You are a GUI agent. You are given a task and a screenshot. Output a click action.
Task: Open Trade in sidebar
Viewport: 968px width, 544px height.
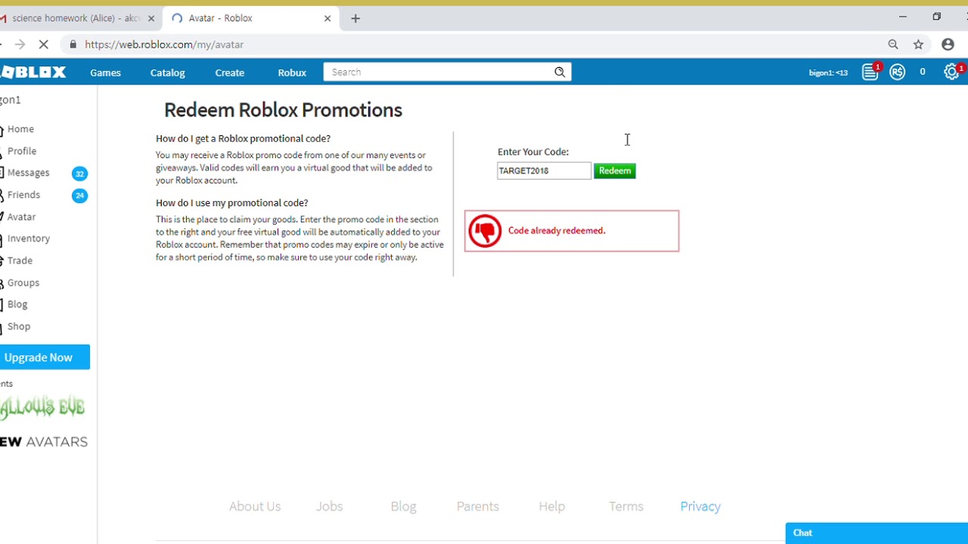[20, 261]
